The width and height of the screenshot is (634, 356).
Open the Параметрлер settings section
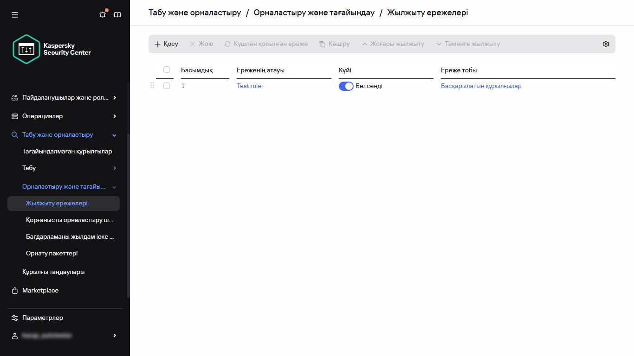(x=42, y=318)
